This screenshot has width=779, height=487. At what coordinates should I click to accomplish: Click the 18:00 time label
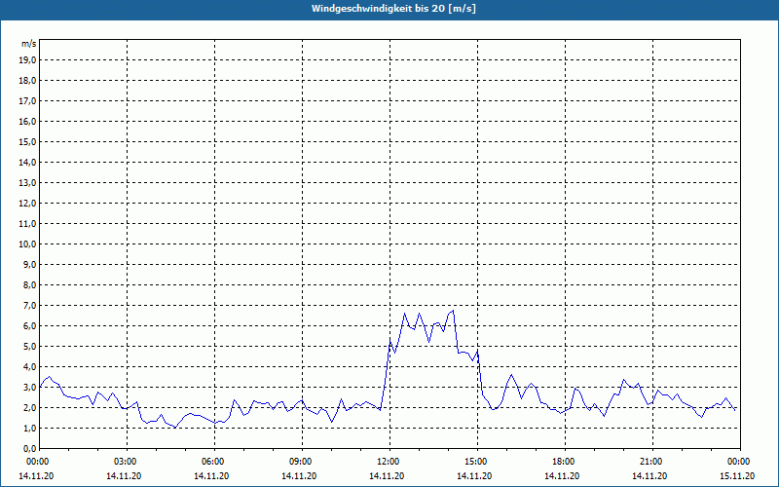(565, 462)
